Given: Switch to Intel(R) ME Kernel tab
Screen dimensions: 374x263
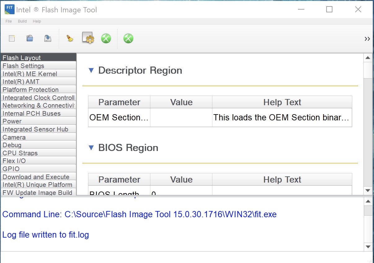Looking at the screenshot, I should [x=30, y=74].
